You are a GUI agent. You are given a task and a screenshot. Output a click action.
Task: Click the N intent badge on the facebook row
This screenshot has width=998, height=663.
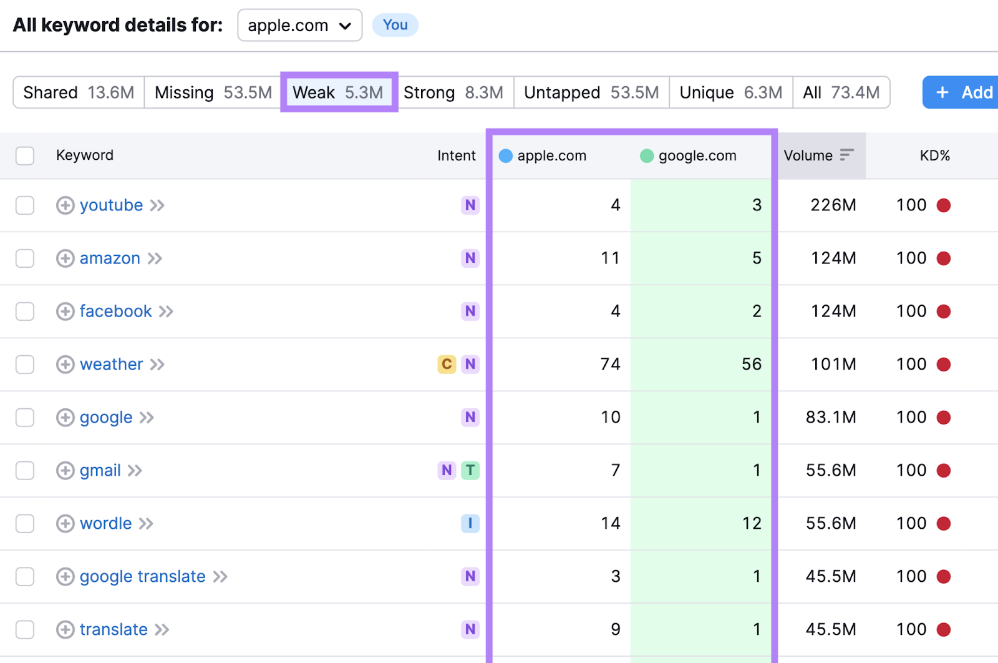[470, 311]
